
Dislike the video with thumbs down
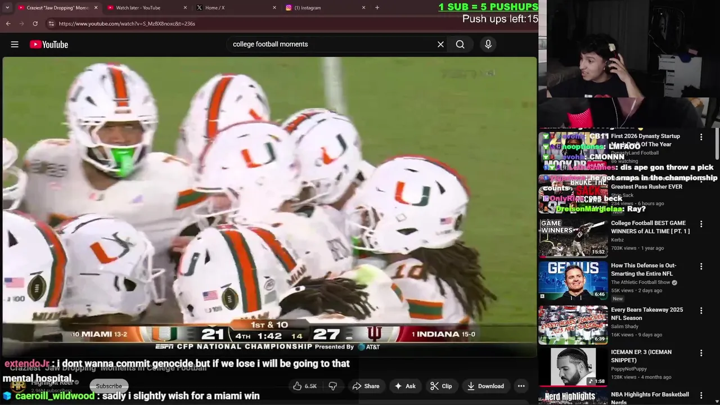coord(332,386)
